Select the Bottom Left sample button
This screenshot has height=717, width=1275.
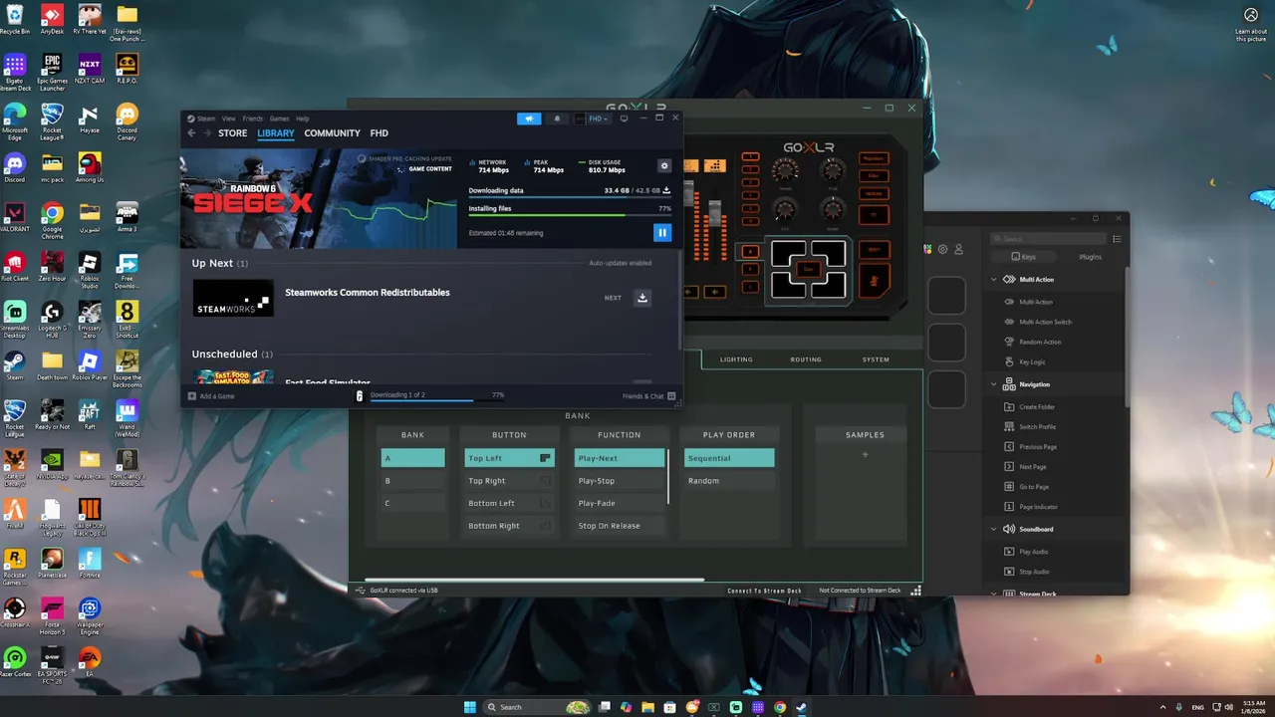point(509,503)
